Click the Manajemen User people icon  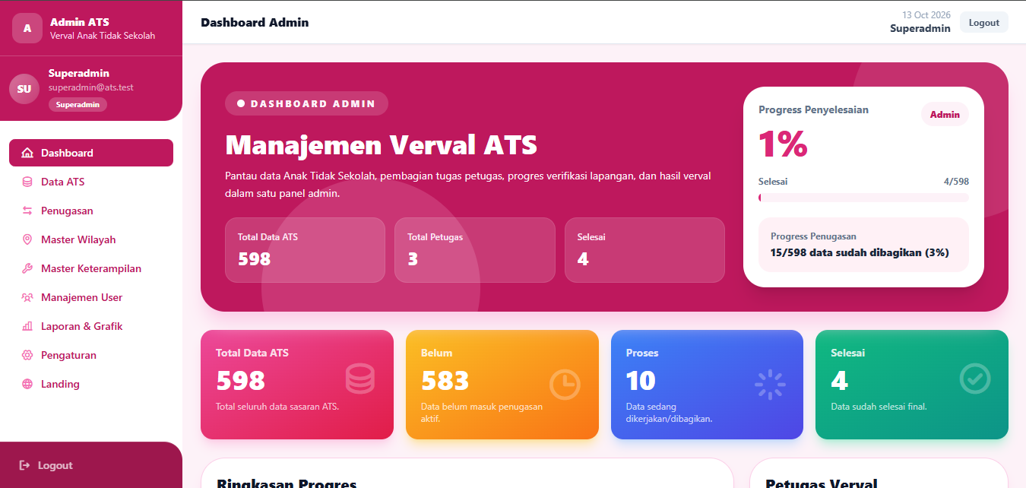[x=27, y=297]
